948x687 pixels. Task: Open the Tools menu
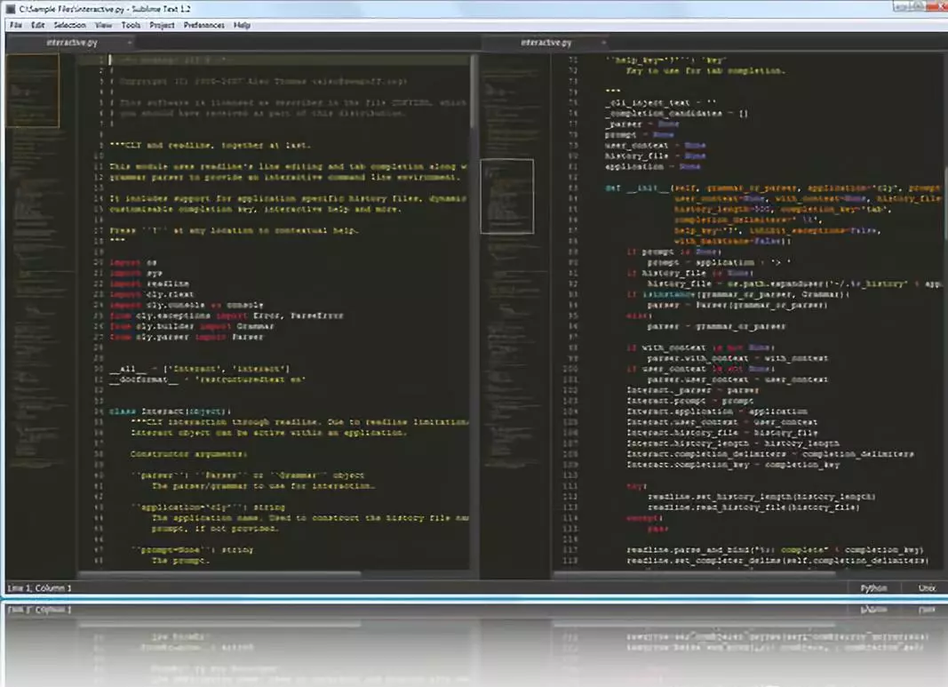click(131, 25)
